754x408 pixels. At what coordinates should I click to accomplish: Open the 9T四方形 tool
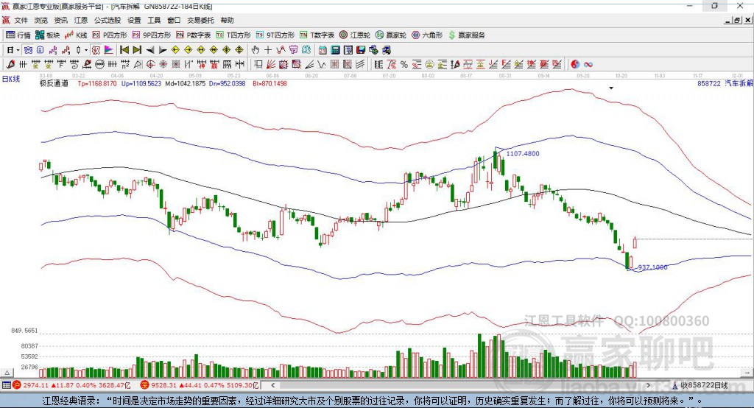pyautogui.click(x=275, y=35)
